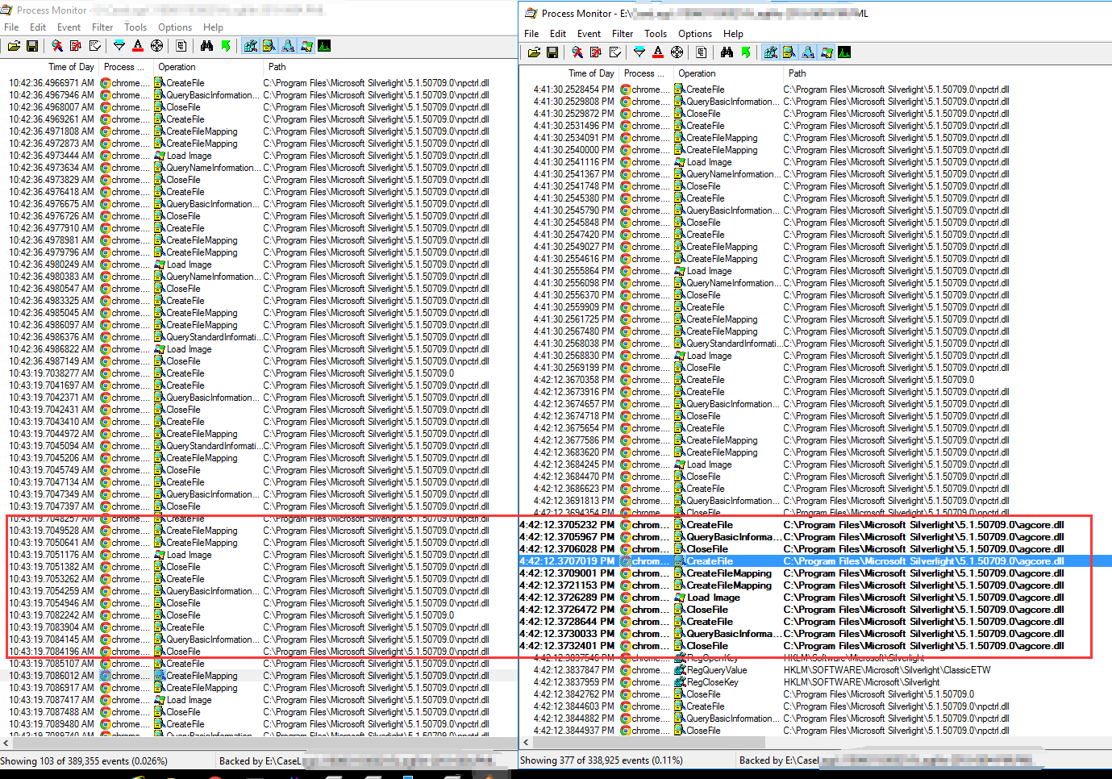The height and width of the screenshot is (779, 1112).
Task: Select QueryBasicInformation row at 10:42:36.4967946 AM
Action: pos(258,95)
